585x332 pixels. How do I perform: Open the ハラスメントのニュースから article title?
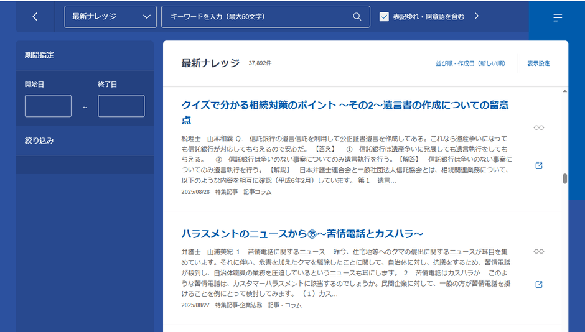pyautogui.click(x=302, y=234)
